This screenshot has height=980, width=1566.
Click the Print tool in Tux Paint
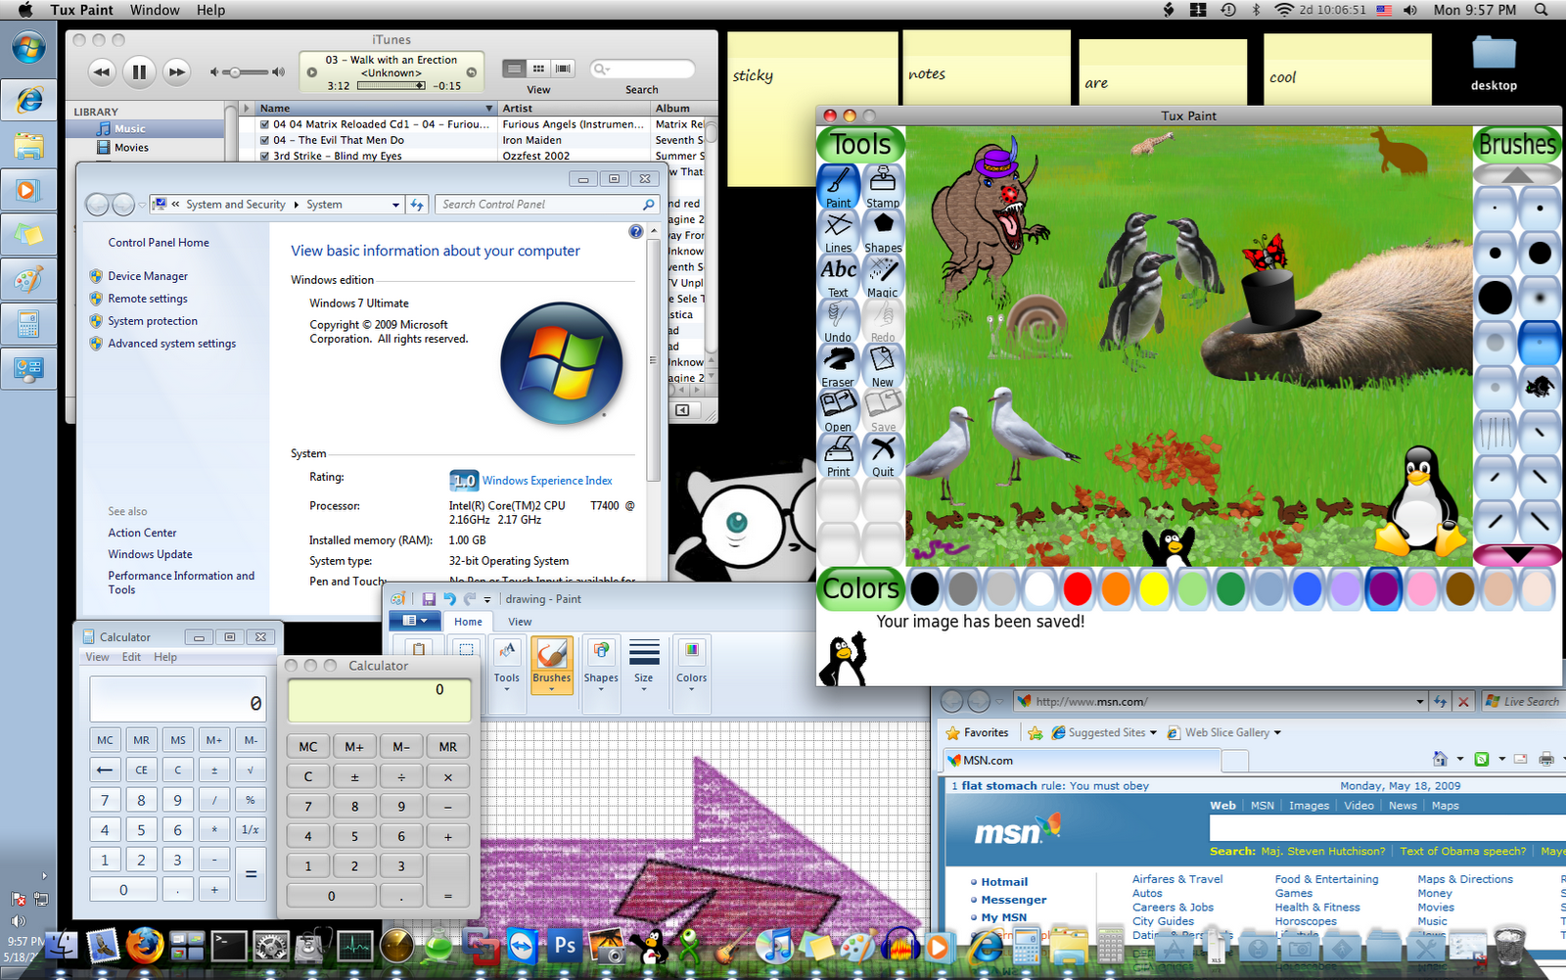tap(839, 457)
